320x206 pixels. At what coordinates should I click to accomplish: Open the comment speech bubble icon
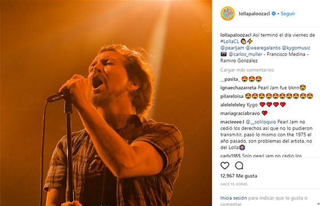239,165
